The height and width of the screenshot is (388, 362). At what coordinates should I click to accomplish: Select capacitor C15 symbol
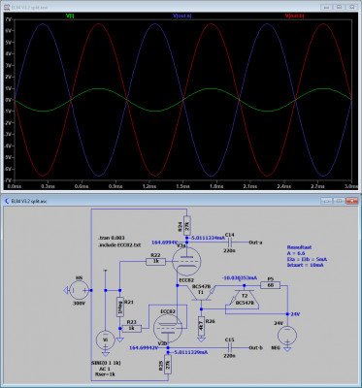tap(230, 347)
